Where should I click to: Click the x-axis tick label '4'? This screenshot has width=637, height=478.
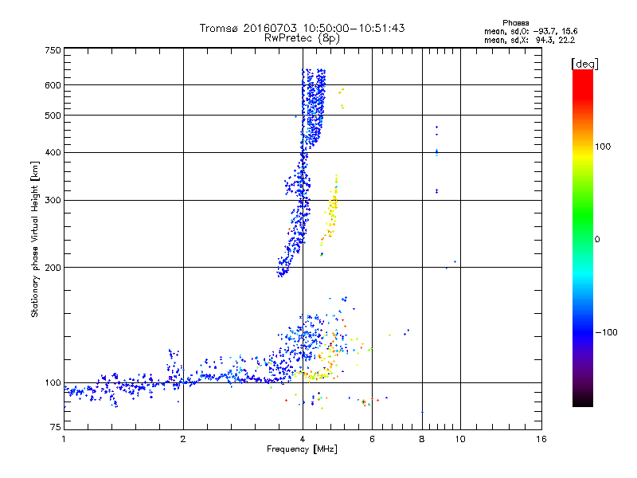[x=303, y=439]
